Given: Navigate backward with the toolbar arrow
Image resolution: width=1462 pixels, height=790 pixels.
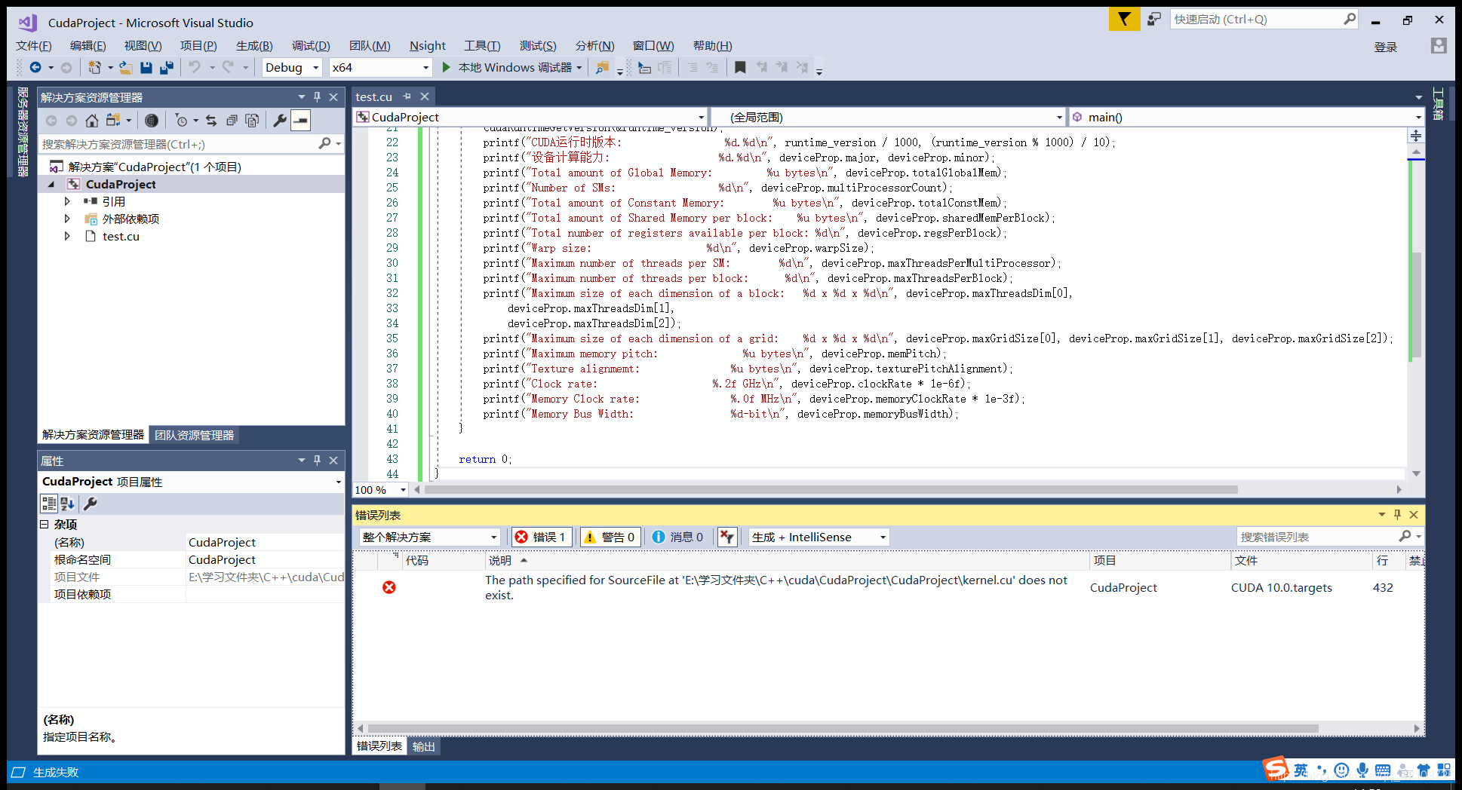Looking at the screenshot, I should (x=35, y=68).
